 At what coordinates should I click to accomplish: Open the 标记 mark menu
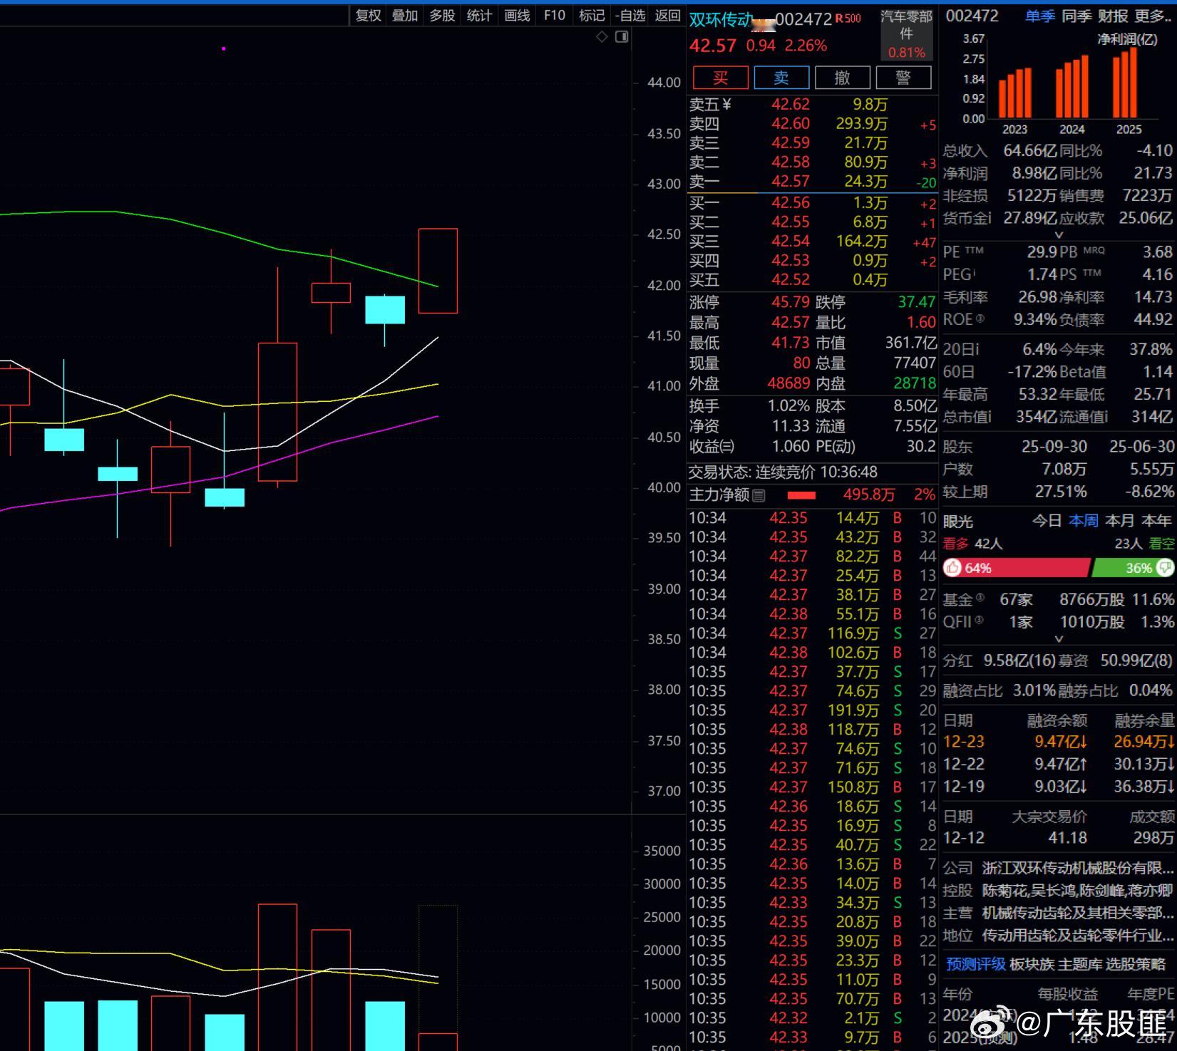592,15
